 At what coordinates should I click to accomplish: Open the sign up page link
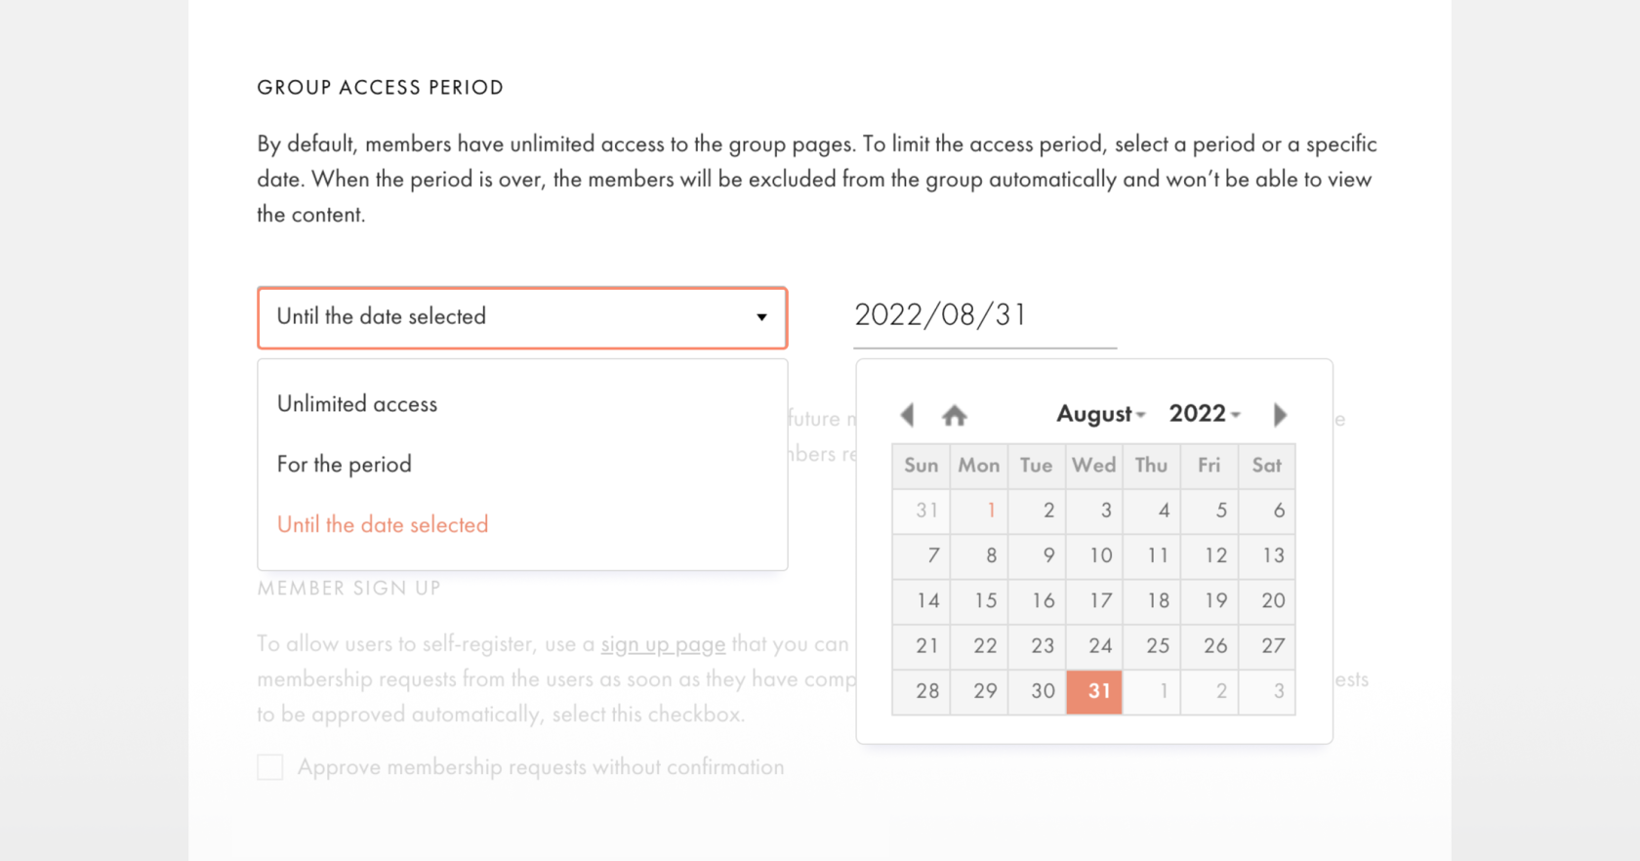coord(663,644)
